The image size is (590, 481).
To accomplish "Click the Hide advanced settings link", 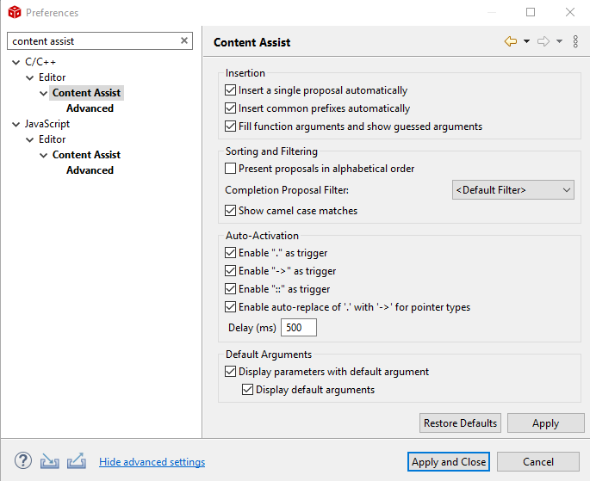I will point(152,462).
